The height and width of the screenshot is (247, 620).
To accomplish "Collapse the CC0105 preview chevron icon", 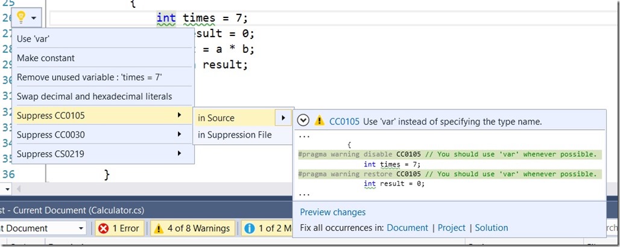I will pos(304,121).
